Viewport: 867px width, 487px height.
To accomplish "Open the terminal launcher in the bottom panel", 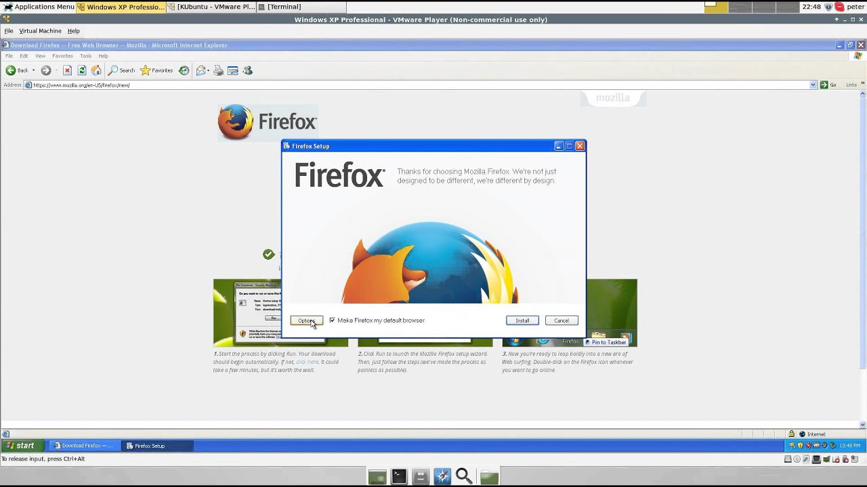I will [399, 476].
